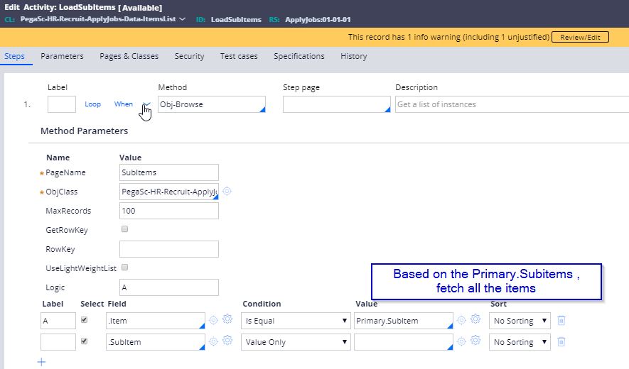
Task: Click crosshair icon beside .Item field
Action: click(213, 320)
